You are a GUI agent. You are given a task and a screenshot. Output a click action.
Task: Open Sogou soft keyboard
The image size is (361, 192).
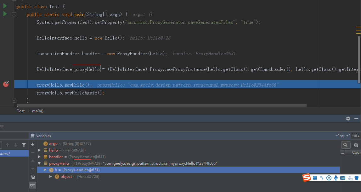[342, 178]
